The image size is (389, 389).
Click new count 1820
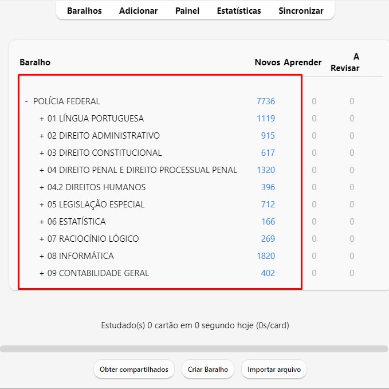(266, 256)
